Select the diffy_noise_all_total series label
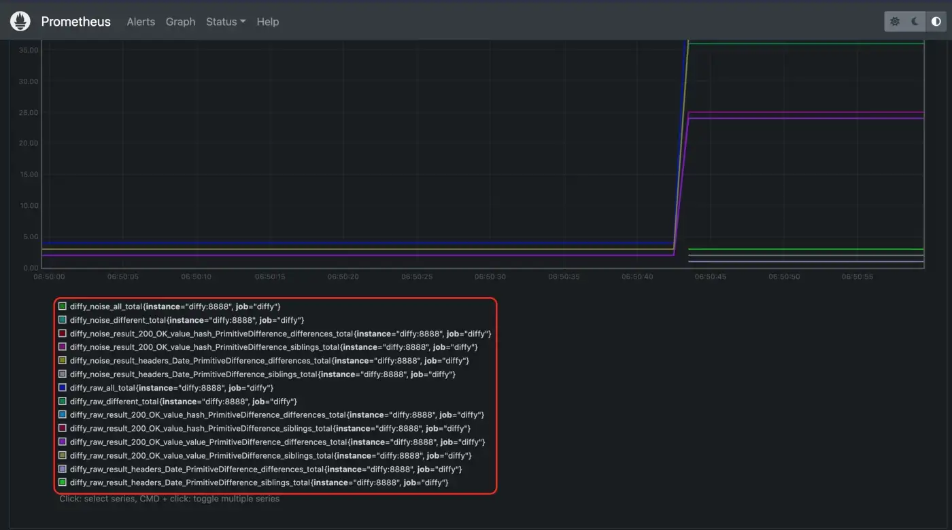This screenshot has width=952, height=530. pos(175,306)
